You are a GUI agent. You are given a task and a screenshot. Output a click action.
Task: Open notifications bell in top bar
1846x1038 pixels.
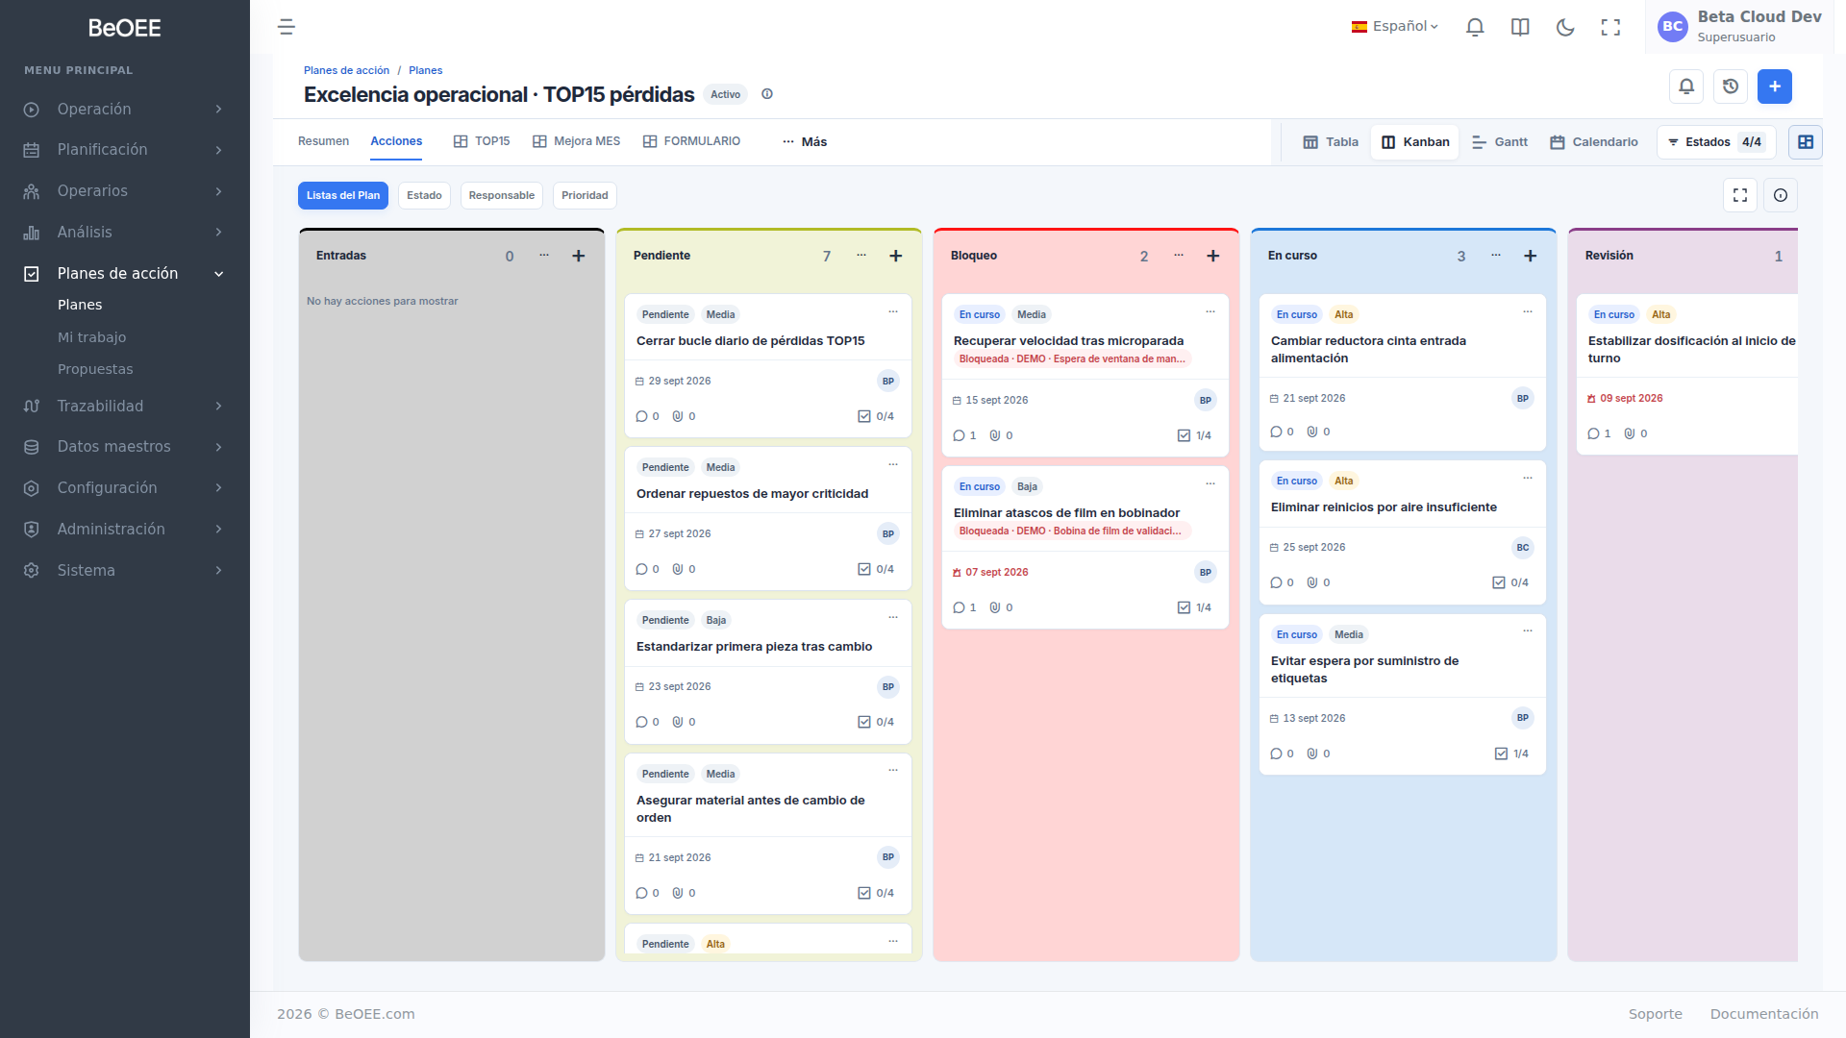point(1475,27)
